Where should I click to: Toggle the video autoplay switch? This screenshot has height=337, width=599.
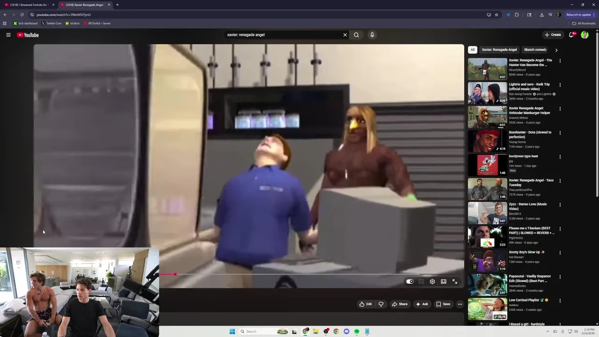point(409,282)
